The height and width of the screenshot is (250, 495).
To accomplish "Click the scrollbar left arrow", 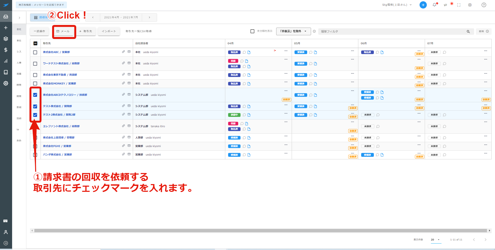I will pos(32,231).
